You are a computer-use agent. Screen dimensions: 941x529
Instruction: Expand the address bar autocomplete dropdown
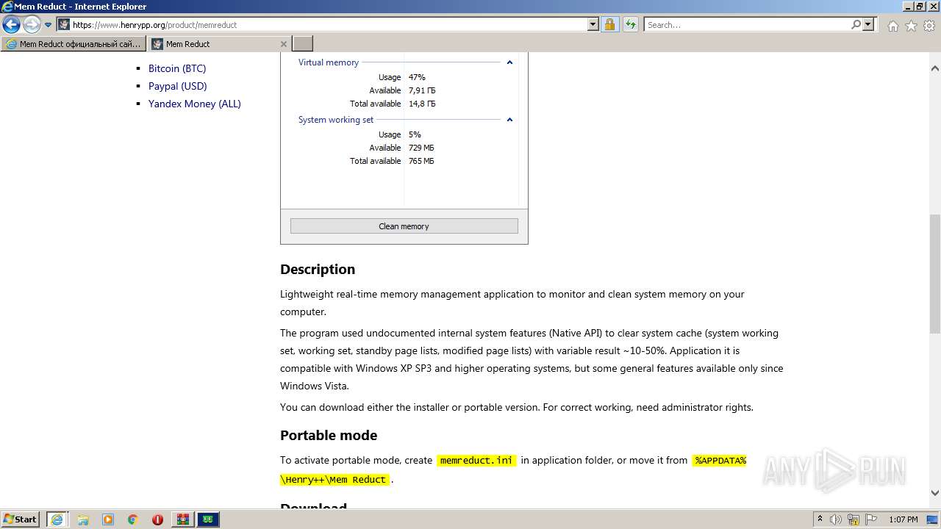coord(593,25)
